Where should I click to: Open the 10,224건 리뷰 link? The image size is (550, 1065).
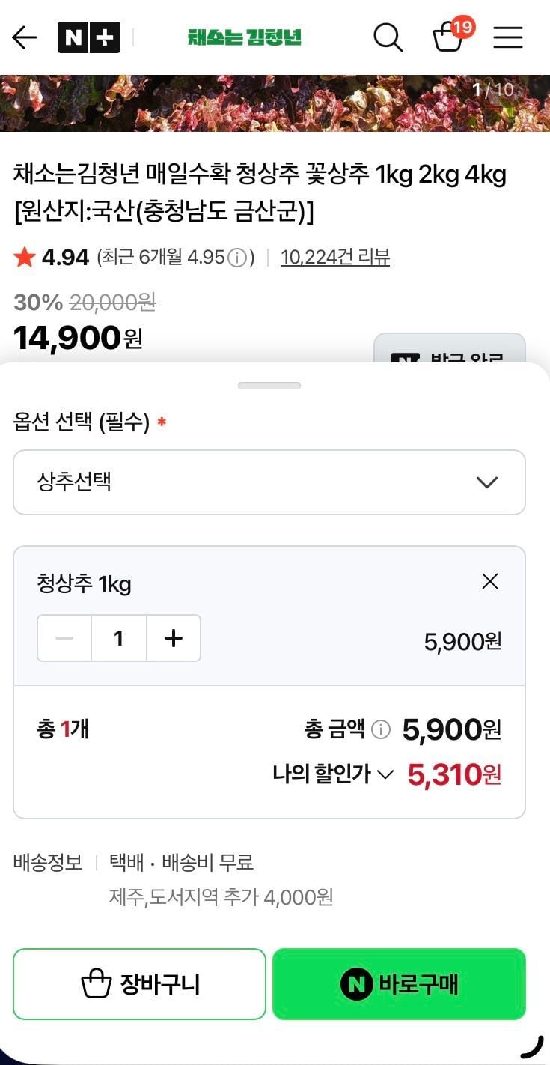click(335, 258)
